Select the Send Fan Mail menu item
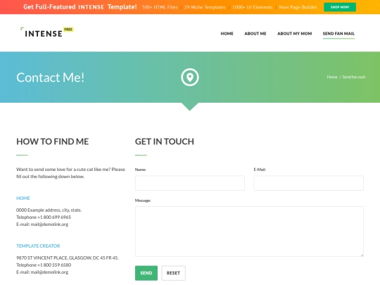 coord(338,34)
